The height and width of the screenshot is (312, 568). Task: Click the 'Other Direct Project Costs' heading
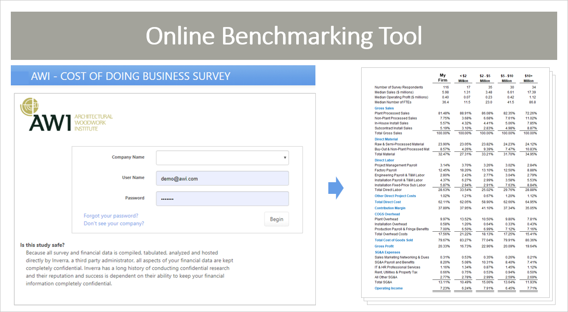(x=395, y=196)
